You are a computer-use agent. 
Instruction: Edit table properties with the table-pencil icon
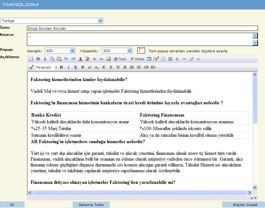pos(156,59)
